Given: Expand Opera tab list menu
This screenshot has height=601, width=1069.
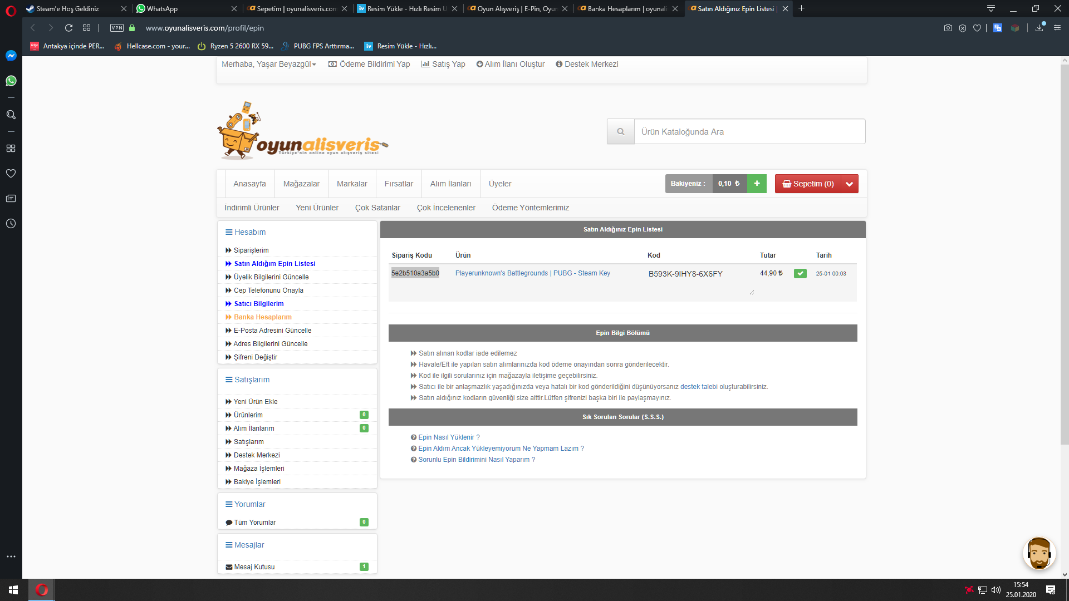Looking at the screenshot, I should [x=991, y=8].
